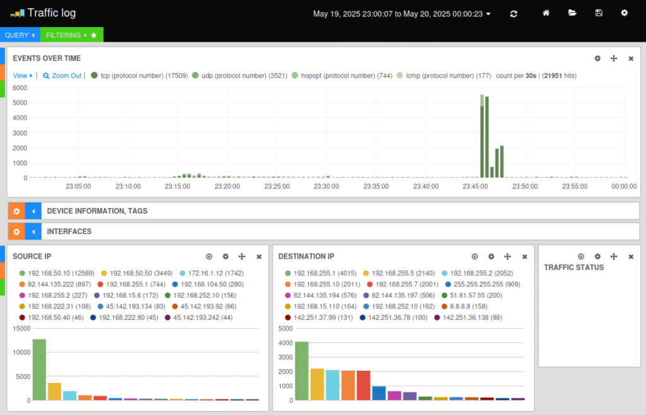This screenshot has width=646, height=415.
Task: Collapse the QUERY tab
Action: (x=20, y=35)
